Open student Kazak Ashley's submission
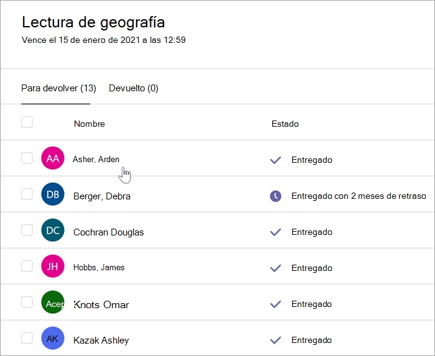Image resolution: width=435 pixels, height=356 pixels. click(x=101, y=340)
